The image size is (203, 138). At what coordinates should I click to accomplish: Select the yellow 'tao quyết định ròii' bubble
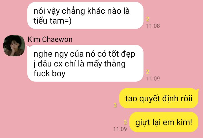(x=159, y=98)
